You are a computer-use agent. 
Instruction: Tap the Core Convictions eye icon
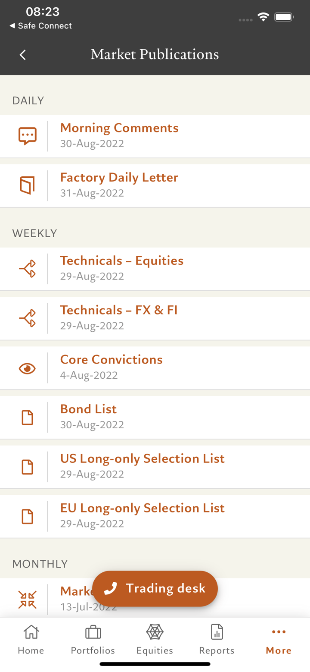tap(27, 368)
